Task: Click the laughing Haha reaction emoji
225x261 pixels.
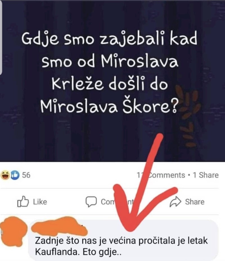Action: 5,175
